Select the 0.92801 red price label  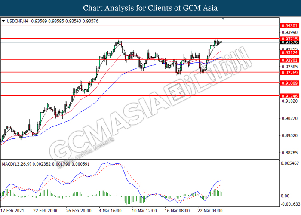[290, 60]
